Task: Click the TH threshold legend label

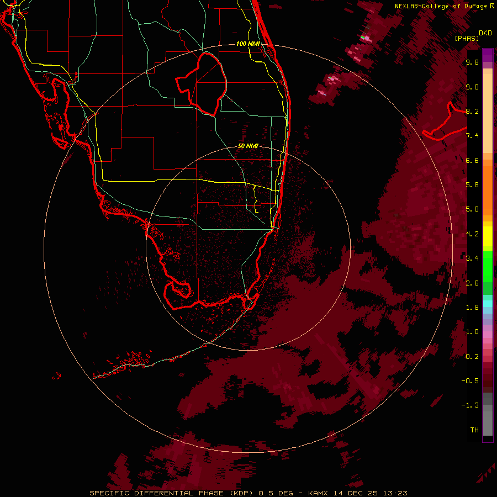Action: coord(474,430)
